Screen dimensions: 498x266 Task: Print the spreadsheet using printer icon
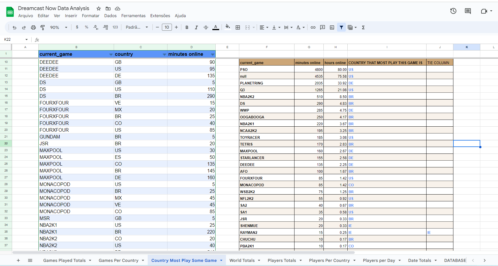[33, 27]
